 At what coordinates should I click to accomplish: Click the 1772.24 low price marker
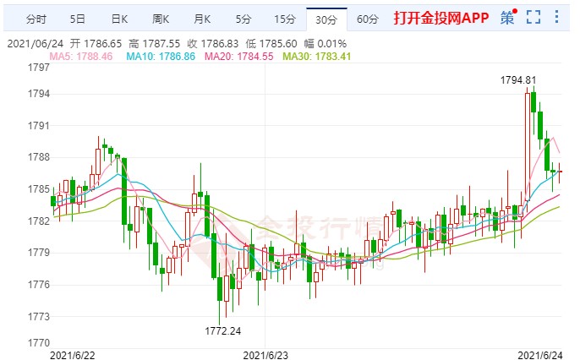[222, 330]
